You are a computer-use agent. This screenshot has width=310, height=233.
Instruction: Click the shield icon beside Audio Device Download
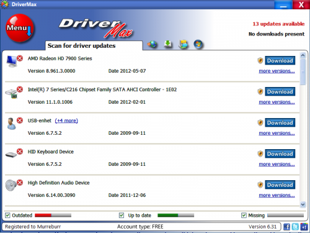tap(260, 185)
